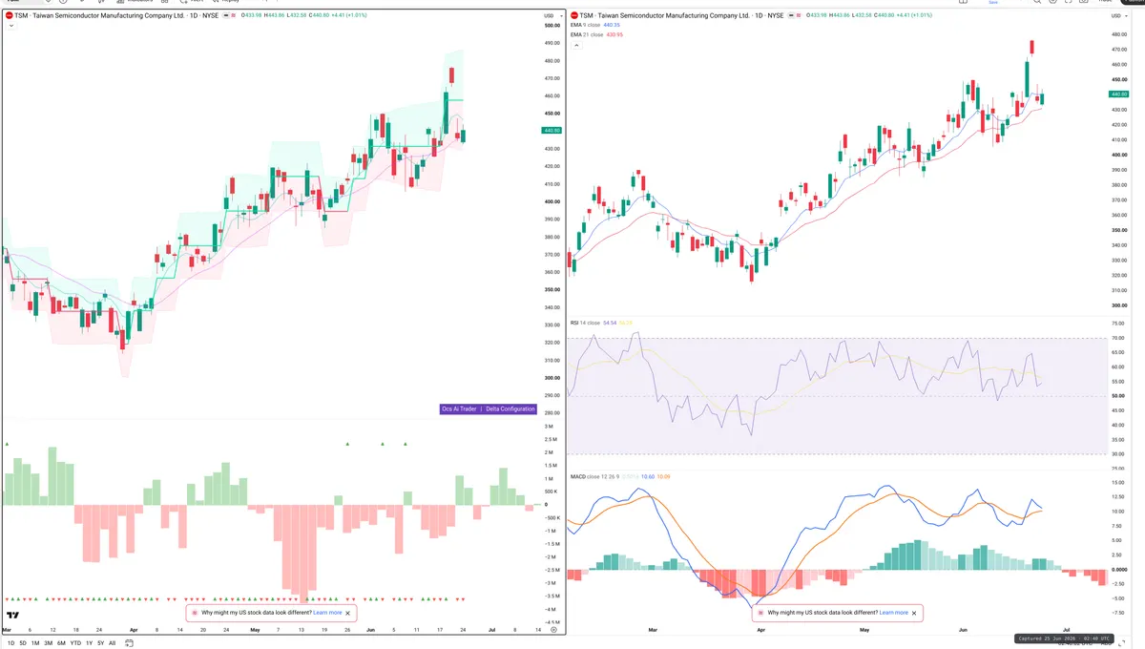This screenshot has height=649, width=1145.
Task: Select the EMA 9 close legend
Action: (x=587, y=26)
